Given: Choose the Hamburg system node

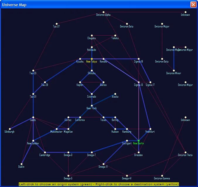Looking at the screenshot, I should coord(127,129).
